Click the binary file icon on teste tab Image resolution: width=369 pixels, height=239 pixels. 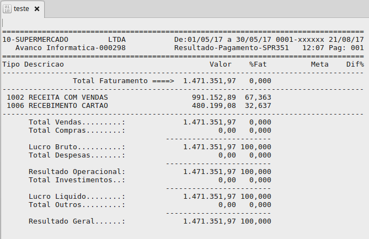click(x=8, y=9)
